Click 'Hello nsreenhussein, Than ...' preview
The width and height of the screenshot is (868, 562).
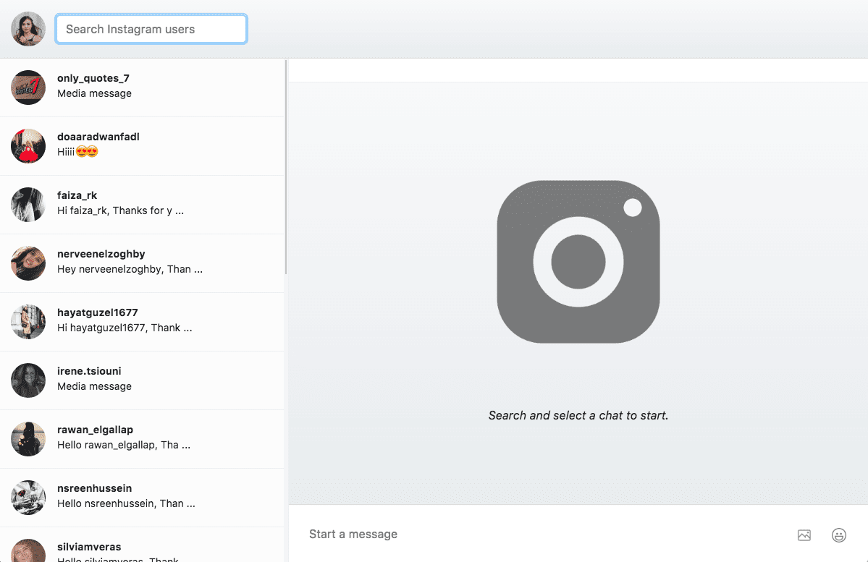(x=126, y=504)
